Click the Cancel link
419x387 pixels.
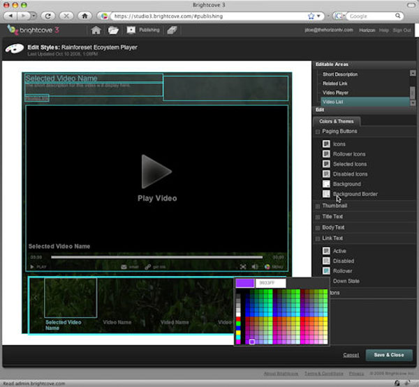click(351, 355)
